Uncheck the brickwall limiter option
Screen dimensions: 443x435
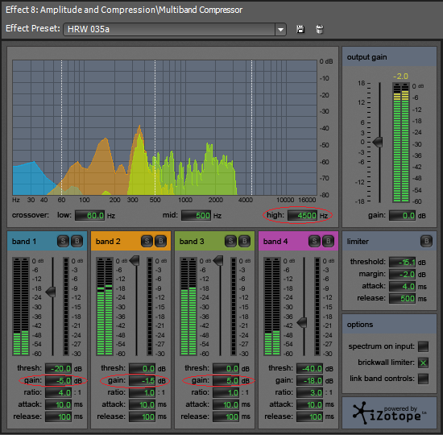423,362
